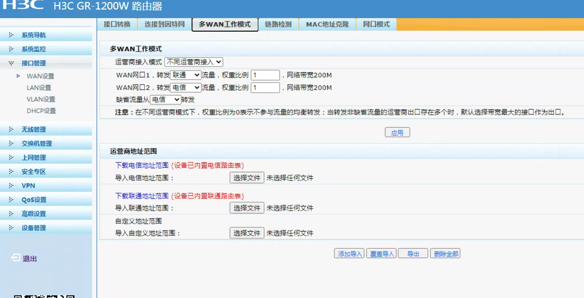The width and height of the screenshot is (584, 298).
Task: Open the 运营商接入模式 dropdown
Action: (194, 62)
